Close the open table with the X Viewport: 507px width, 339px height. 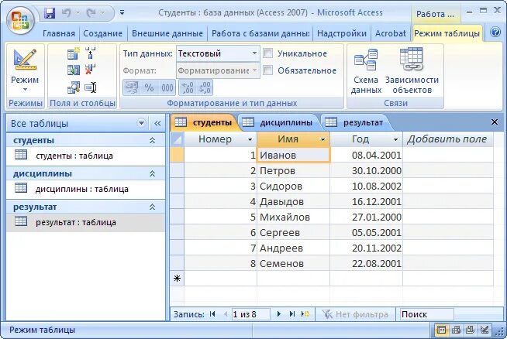[x=495, y=122]
